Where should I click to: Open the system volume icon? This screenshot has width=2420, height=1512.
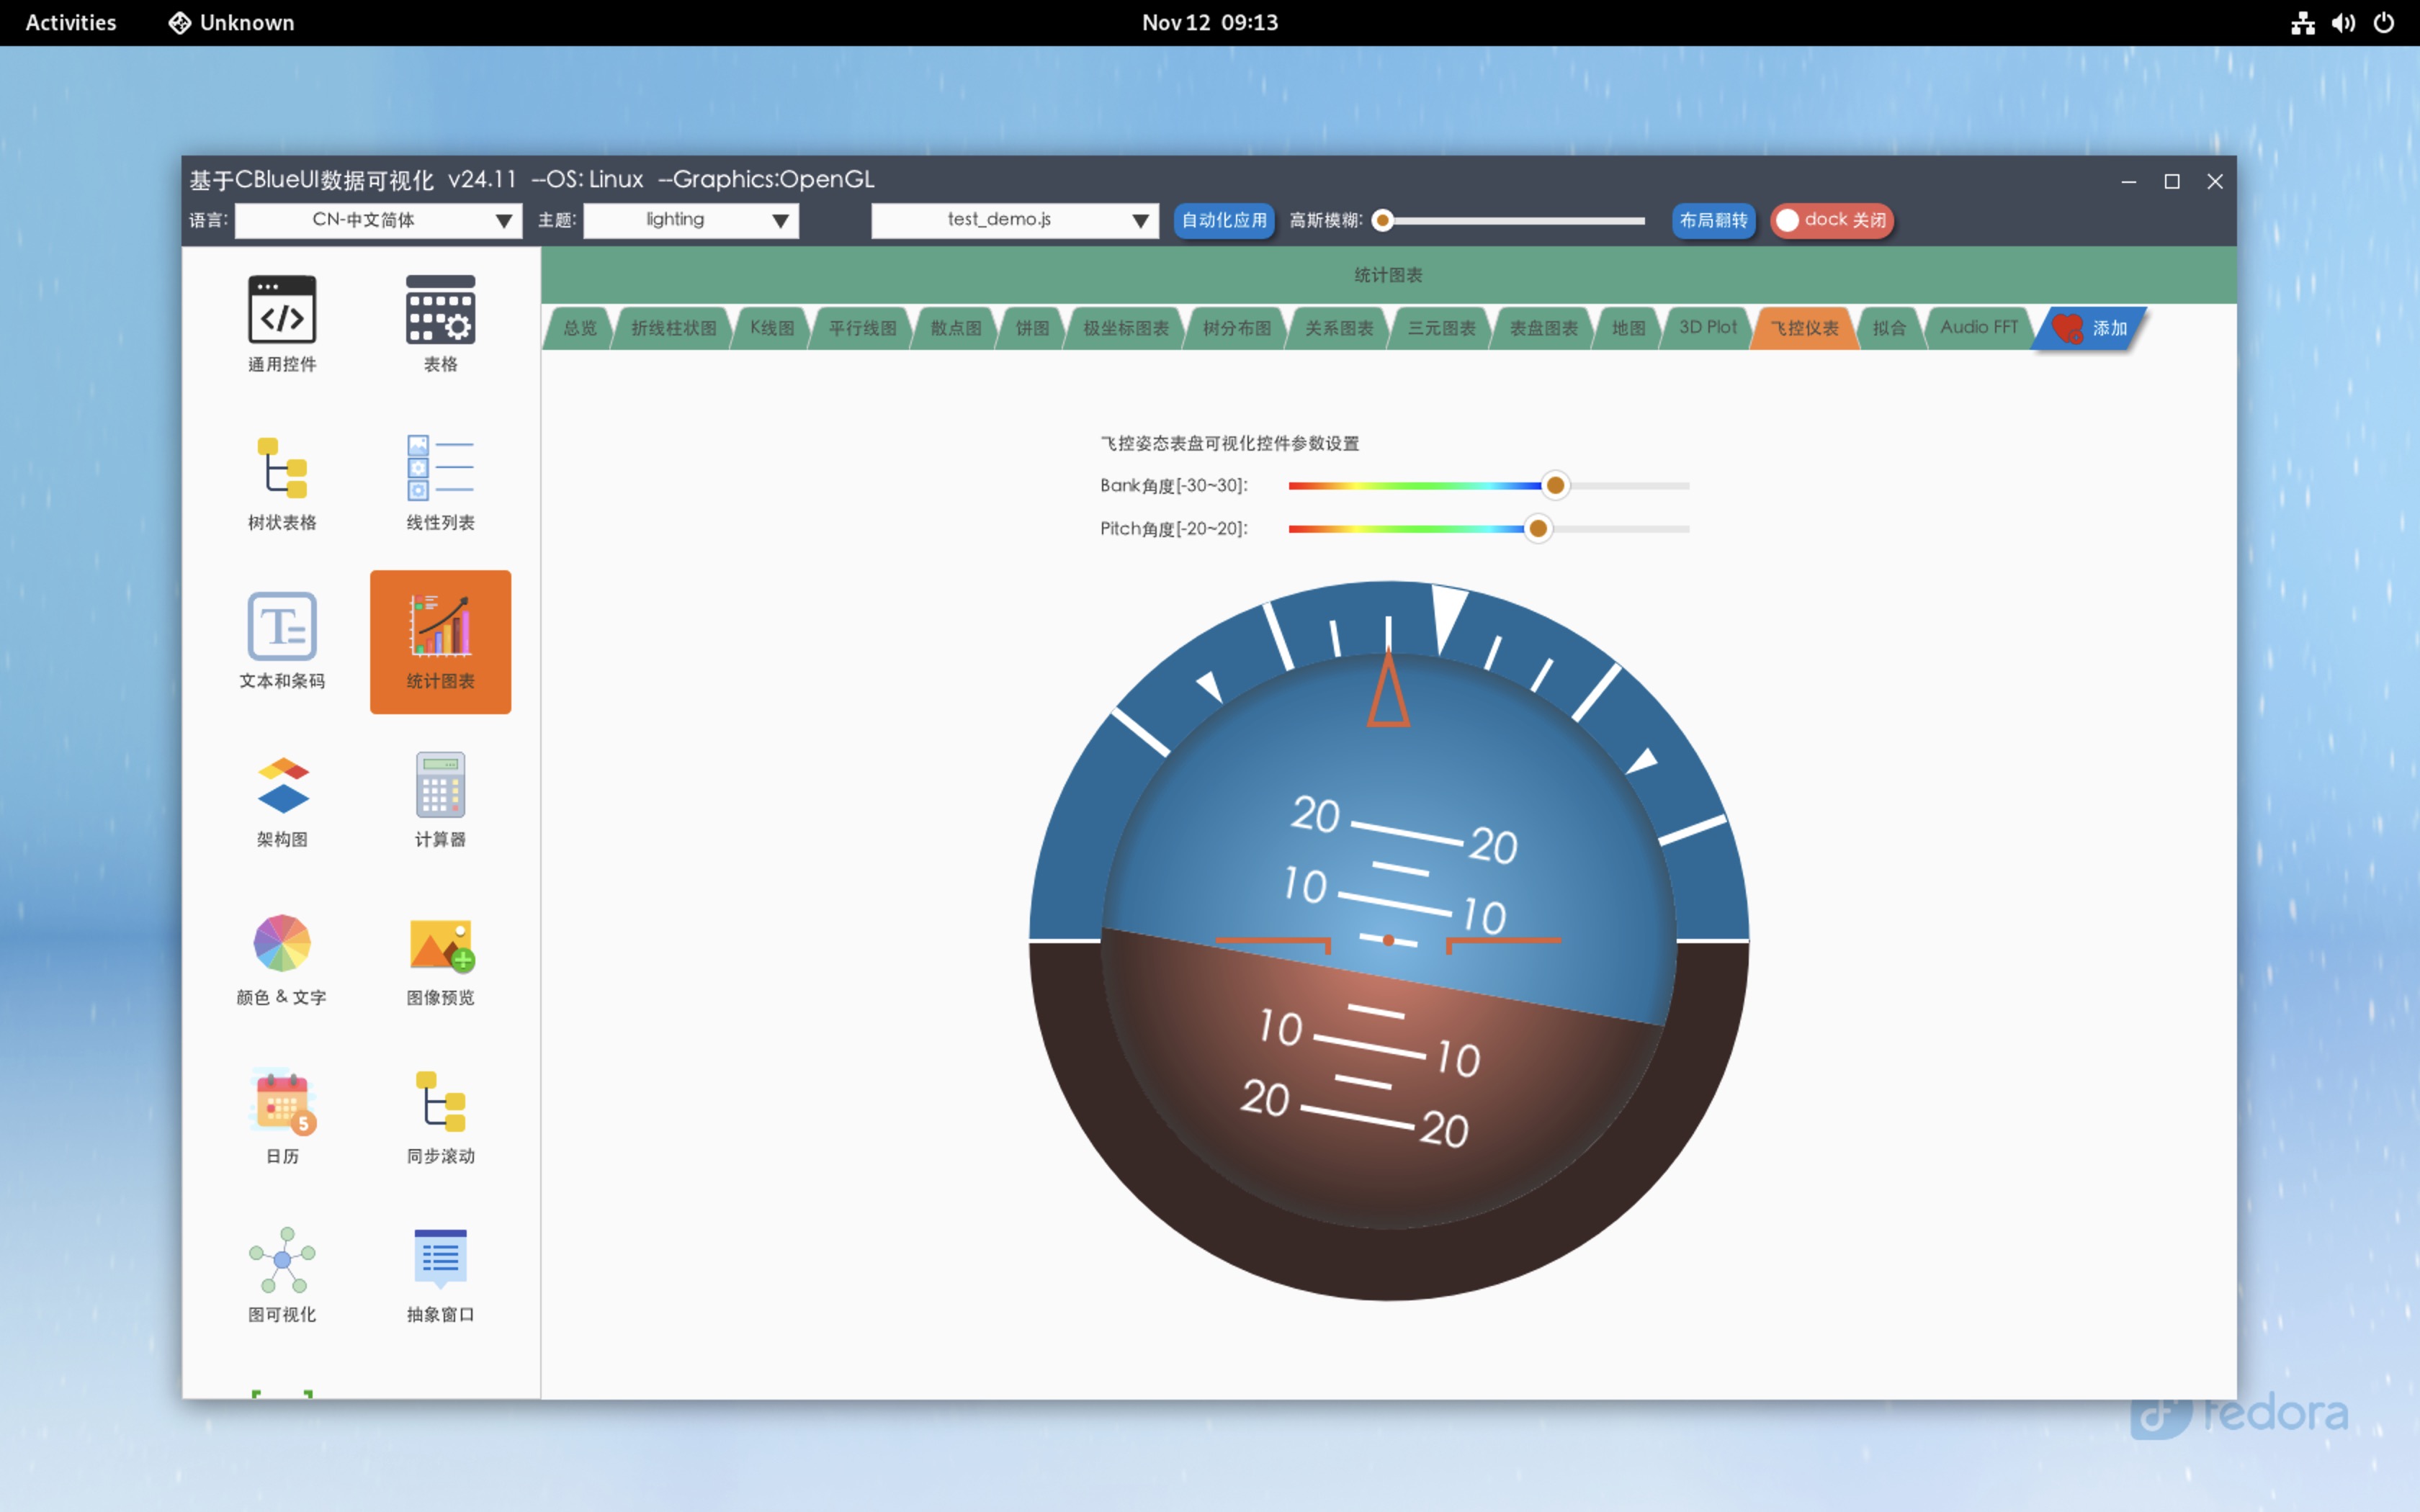point(2343,22)
